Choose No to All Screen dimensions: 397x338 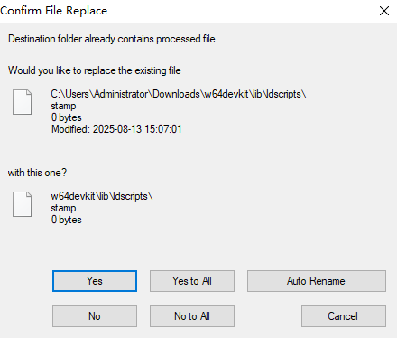192,316
